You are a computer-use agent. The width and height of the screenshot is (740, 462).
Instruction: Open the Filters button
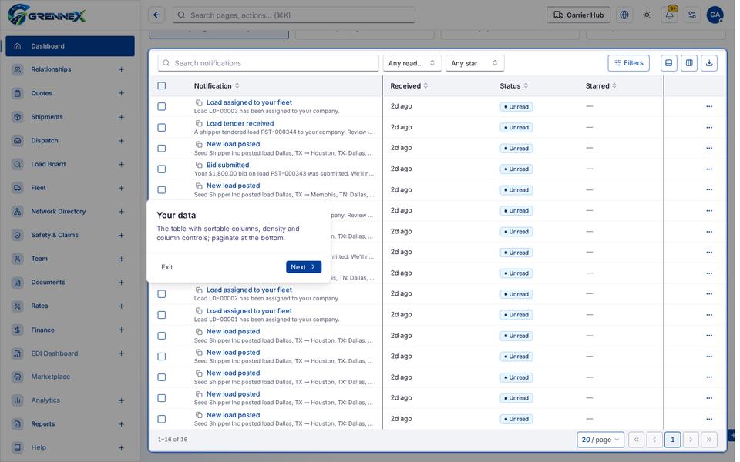(629, 63)
